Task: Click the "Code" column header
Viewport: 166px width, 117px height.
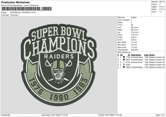Action: [146, 55]
